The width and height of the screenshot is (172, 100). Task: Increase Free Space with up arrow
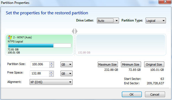tap(51, 72)
